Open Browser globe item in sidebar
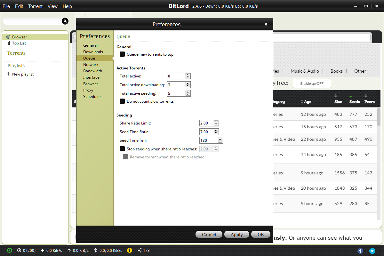Viewport: 384px width, 256px height. (x=8, y=37)
